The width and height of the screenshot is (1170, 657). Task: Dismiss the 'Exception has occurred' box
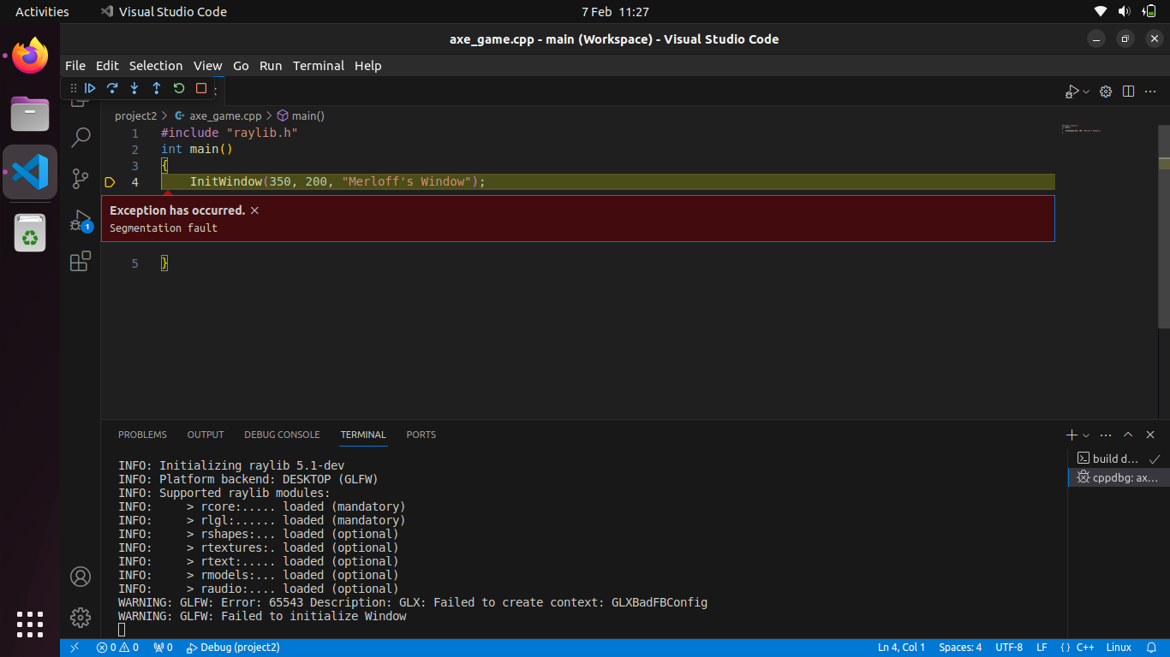point(254,210)
